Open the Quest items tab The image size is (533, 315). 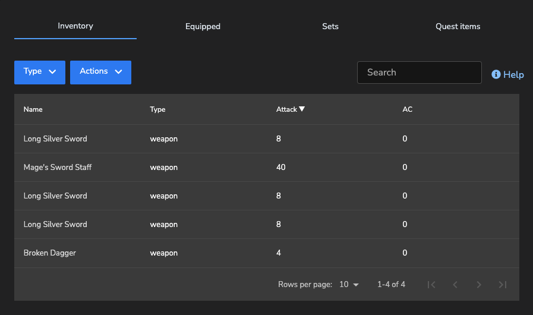coord(458,26)
